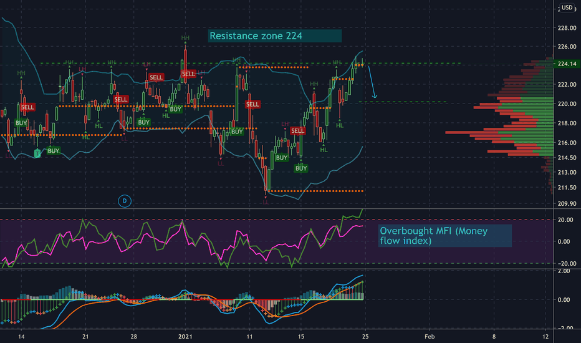Click the 14 date label on time axis
This screenshot has height=343, width=581.
coord(21,337)
